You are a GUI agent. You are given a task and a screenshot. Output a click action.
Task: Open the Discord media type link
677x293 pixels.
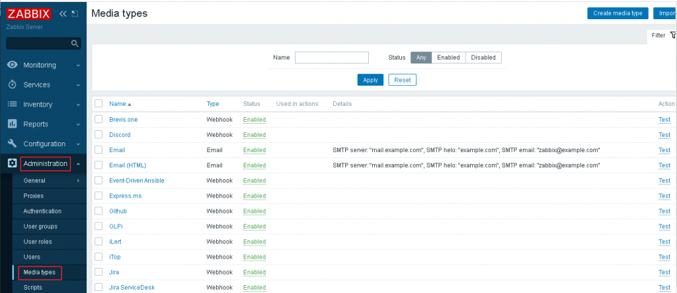click(120, 135)
